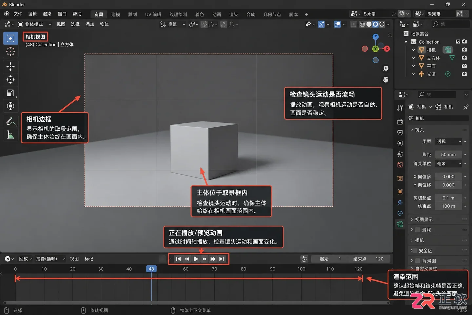Pin the properties editor context
Image resolution: width=472 pixels, height=315 pixels.
(466, 107)
